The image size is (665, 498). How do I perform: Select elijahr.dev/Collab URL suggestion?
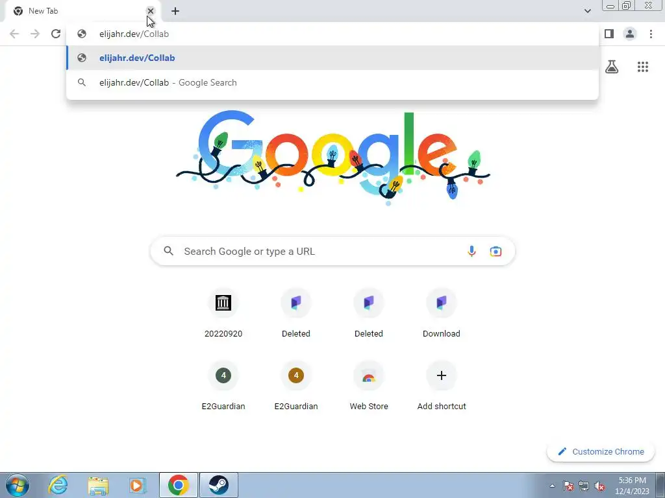(332, 58)
